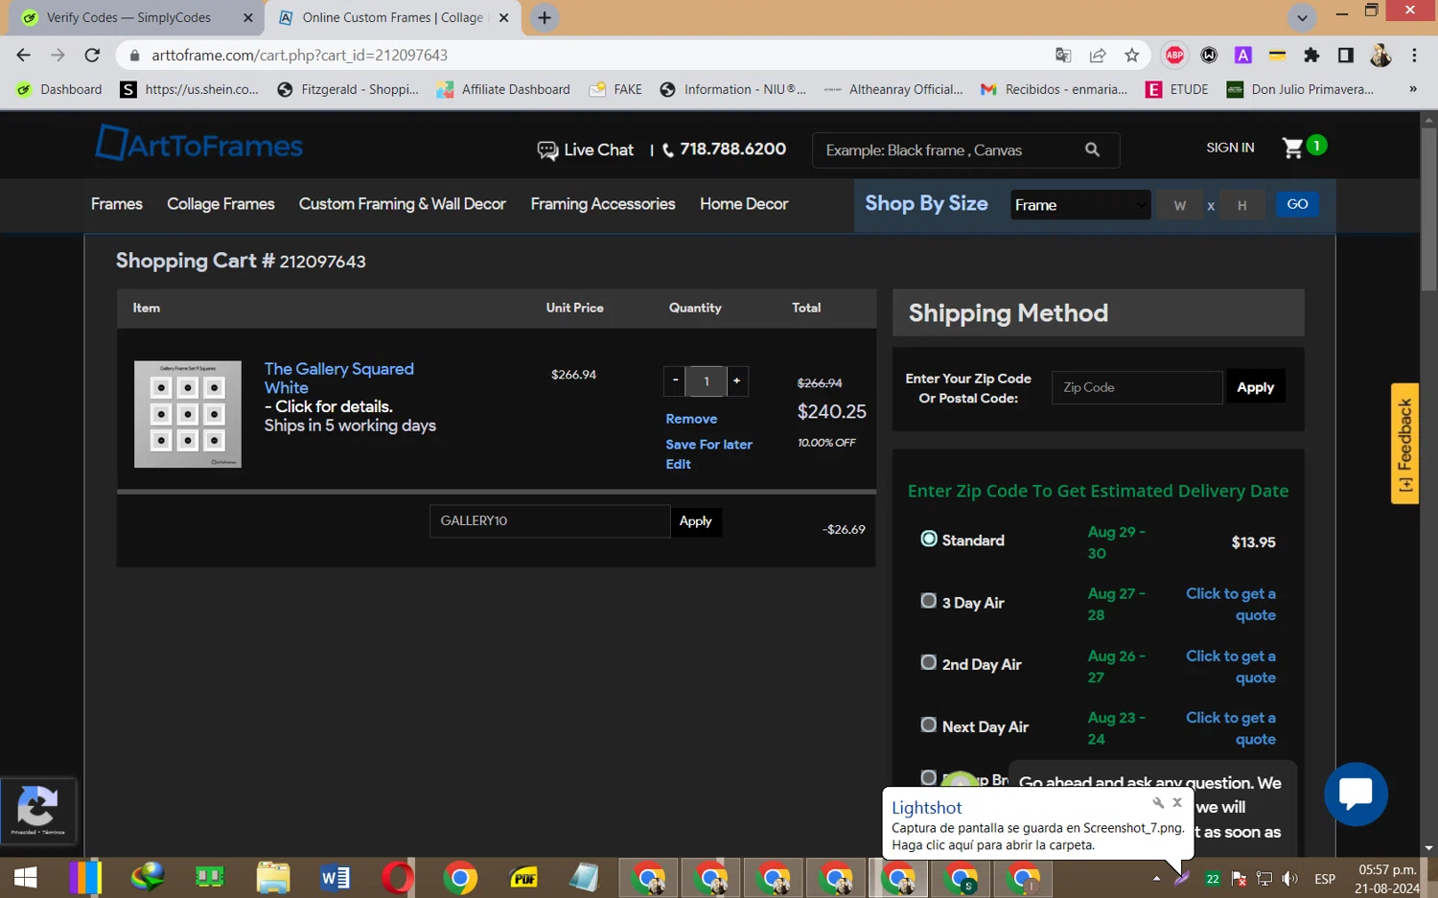Open the Chrome profile avatar
This screenshot has height=898, width=1438.
tap(1380, 56)
